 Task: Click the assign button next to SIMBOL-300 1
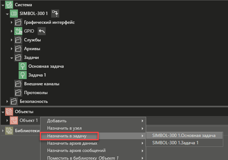pos(55,14)
